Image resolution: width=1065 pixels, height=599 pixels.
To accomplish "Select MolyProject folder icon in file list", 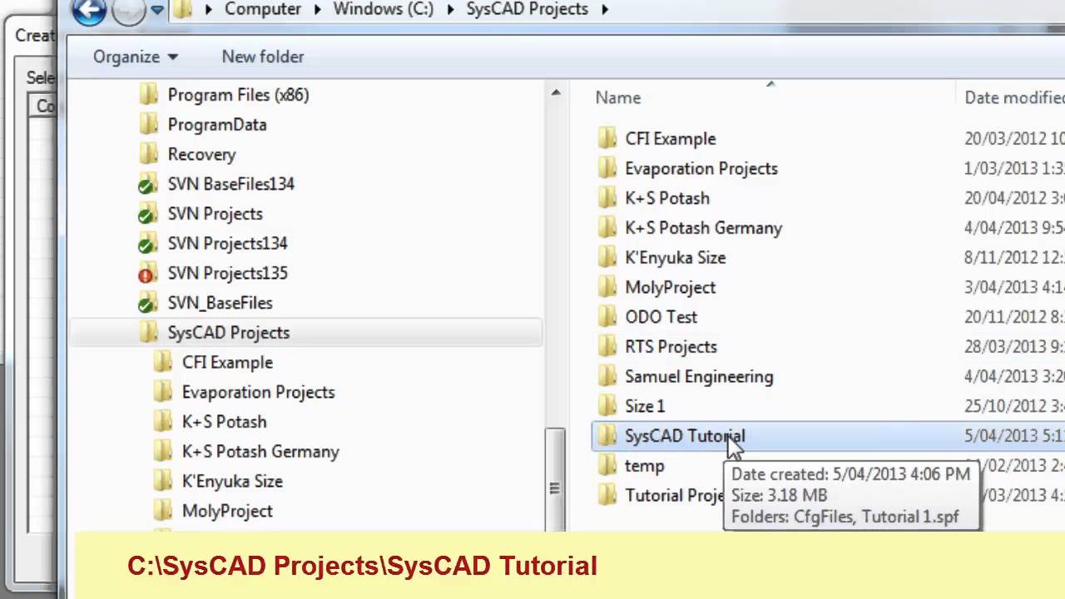I will (x=607, y=288).
